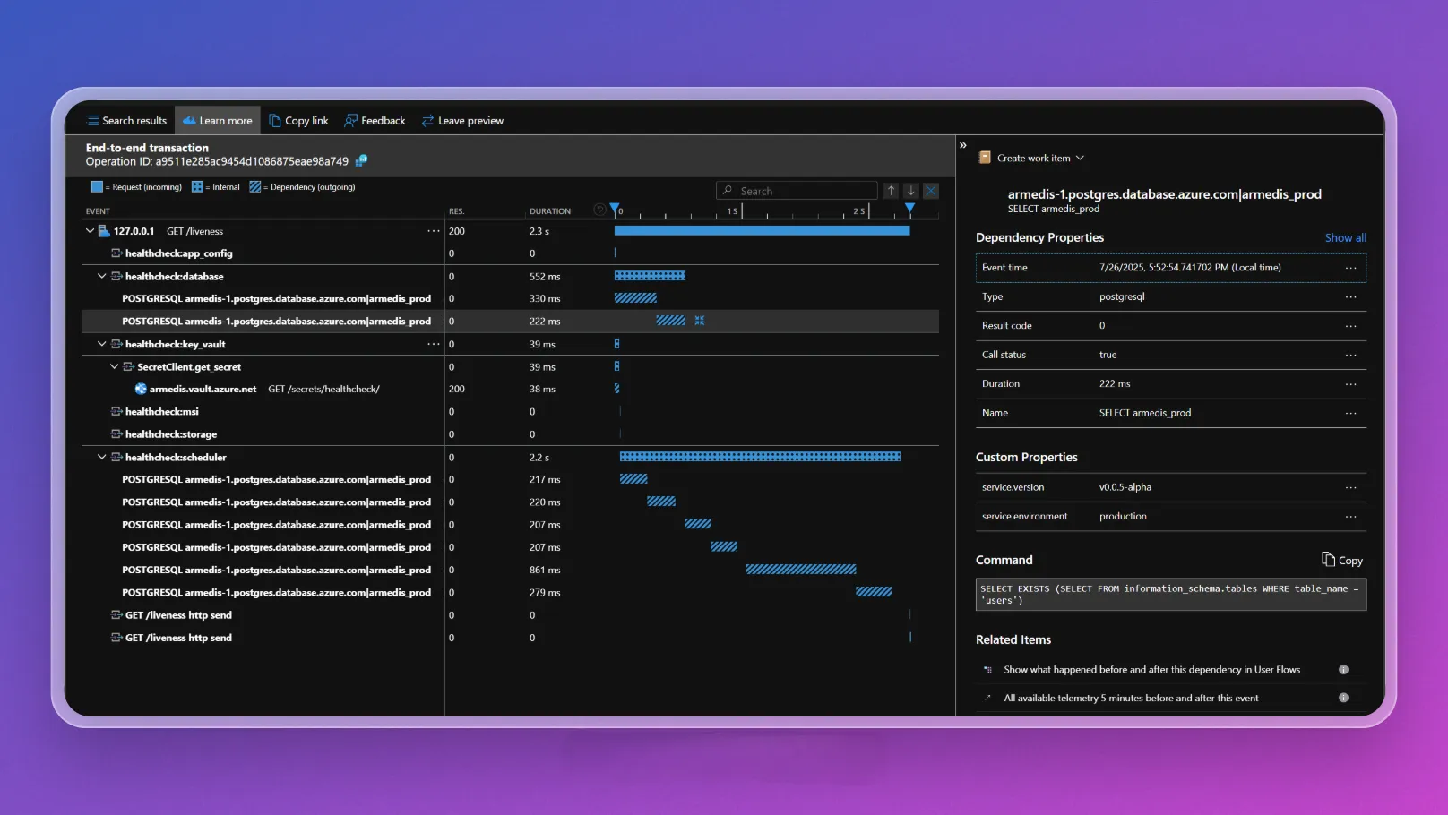Collapse the healthcheck:key_vault node
This screenshot has width=1448, height=815.
coord(101,344)
